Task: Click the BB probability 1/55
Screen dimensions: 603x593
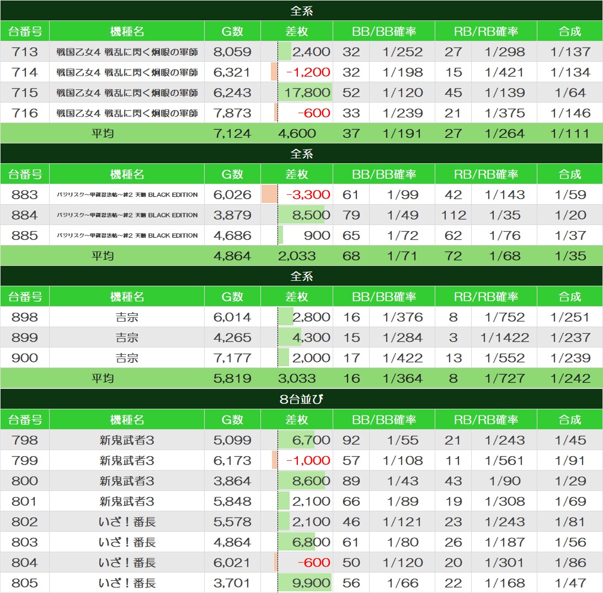Action: click(403, 440)
